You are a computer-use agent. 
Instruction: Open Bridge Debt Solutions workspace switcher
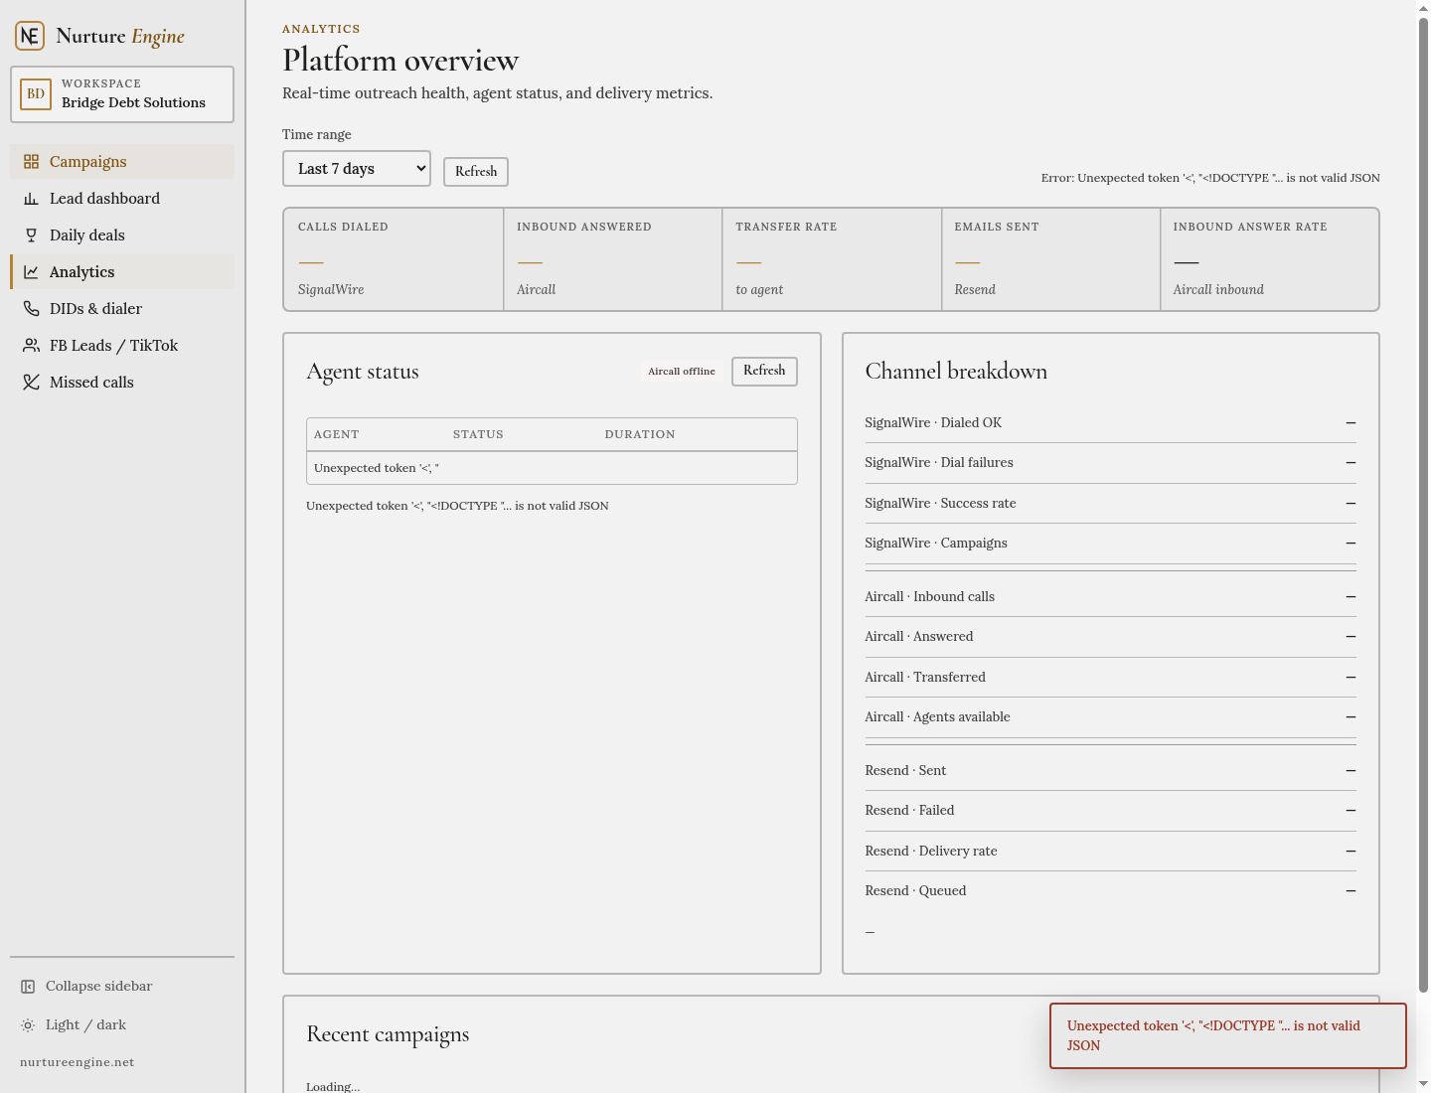tap(122, 94)
